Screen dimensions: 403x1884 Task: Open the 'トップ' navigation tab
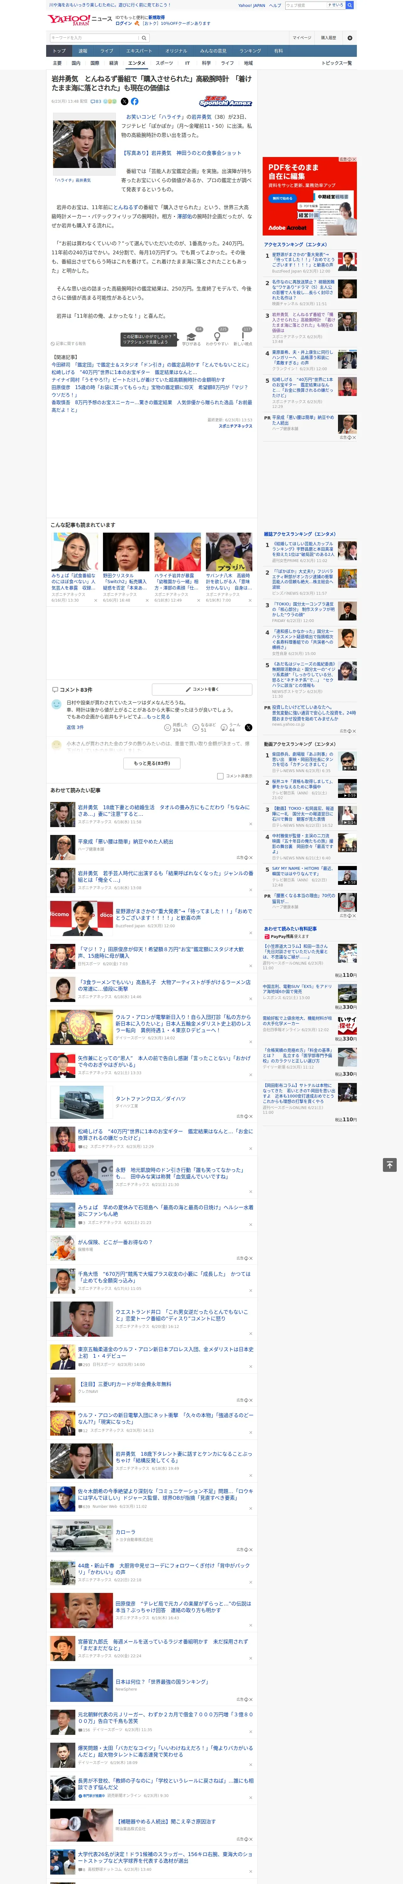(x=59, y=51)
